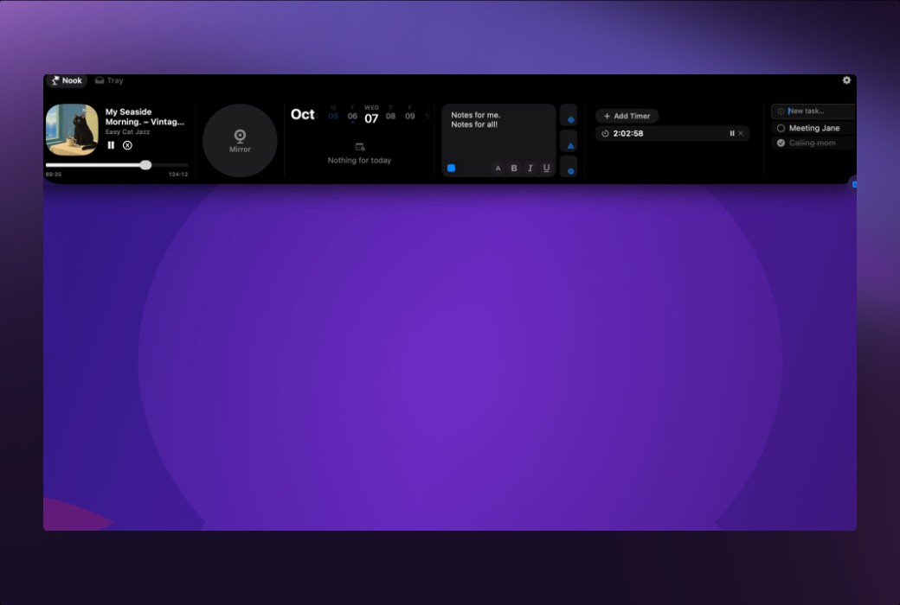The width and height of the screenshot is (900, 605).
Task: Click the "Easy Cat Jazz" artist name
Action: [x=127, y=132]
